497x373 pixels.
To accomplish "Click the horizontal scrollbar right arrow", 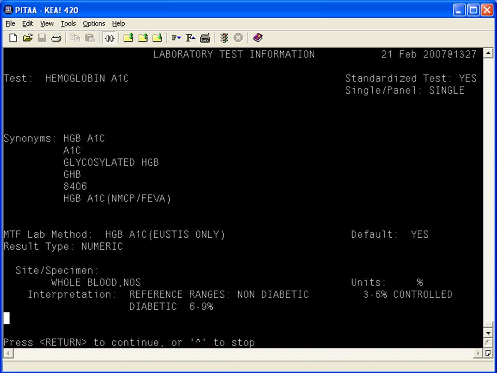I will [478, 353].
